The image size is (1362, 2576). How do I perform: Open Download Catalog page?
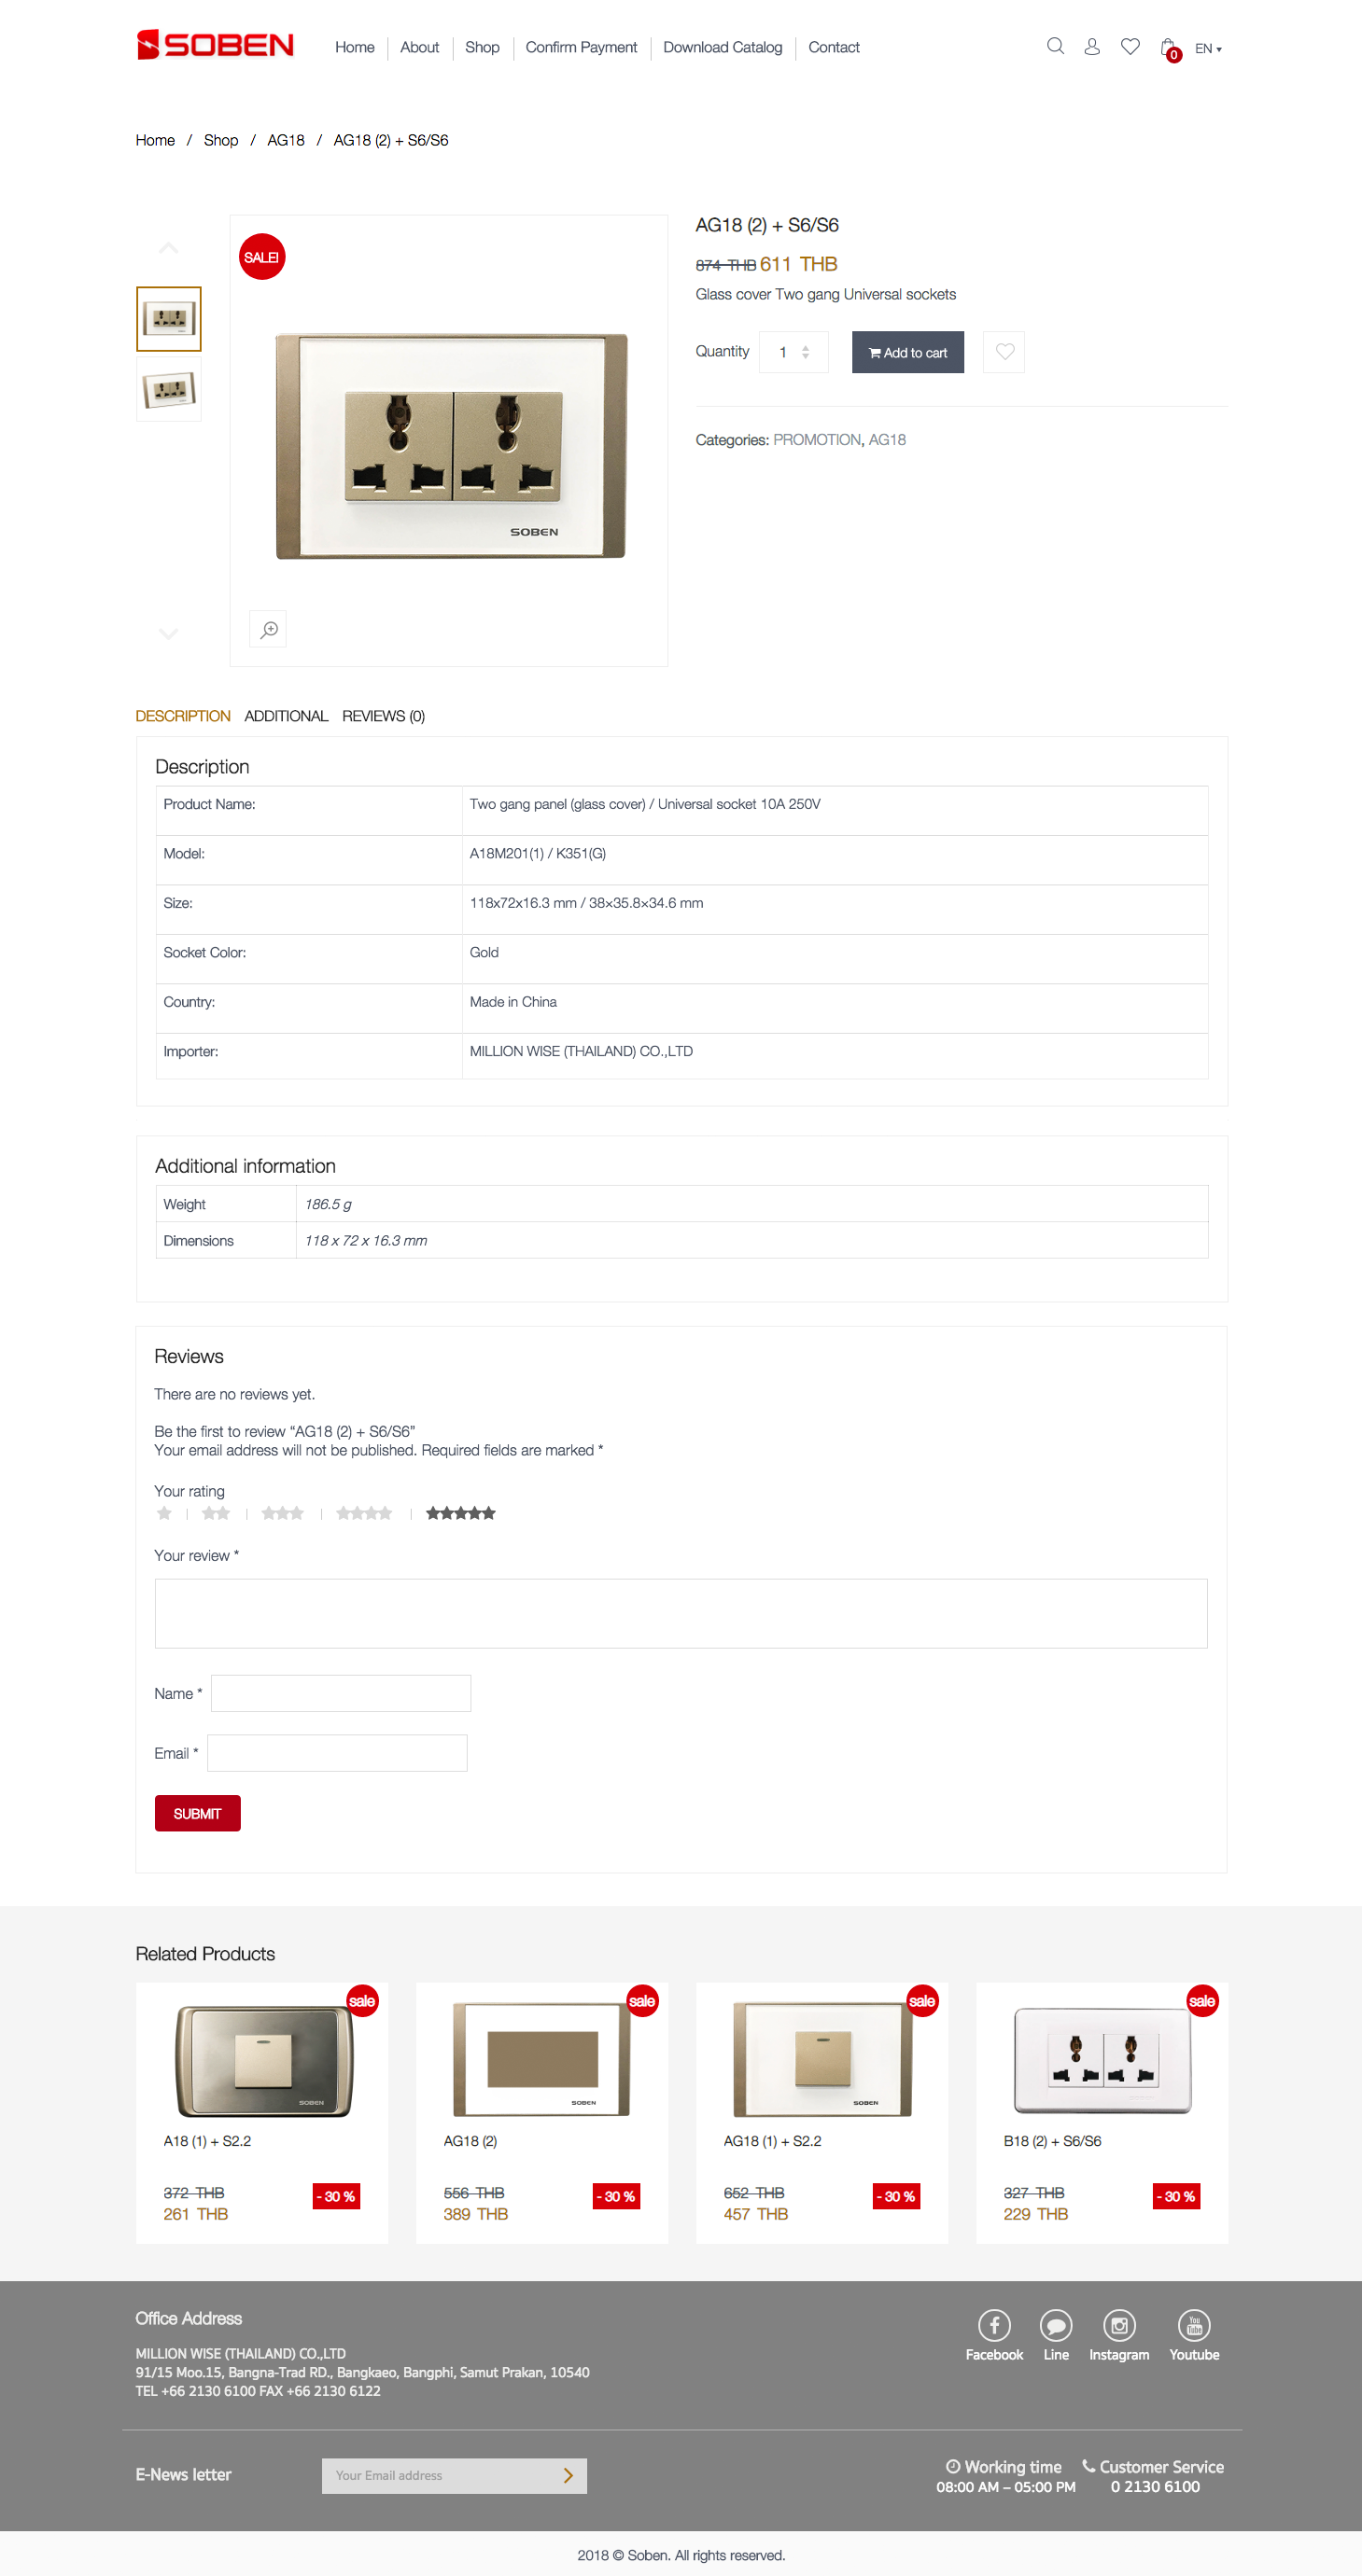click(x=723, y=47)
